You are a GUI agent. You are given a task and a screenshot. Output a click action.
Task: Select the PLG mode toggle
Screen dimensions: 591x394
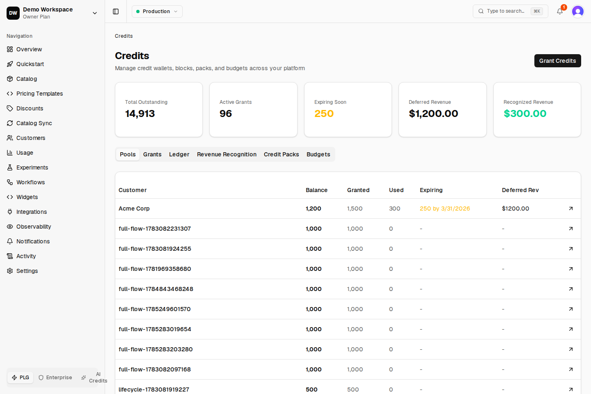tap(21, 378)
